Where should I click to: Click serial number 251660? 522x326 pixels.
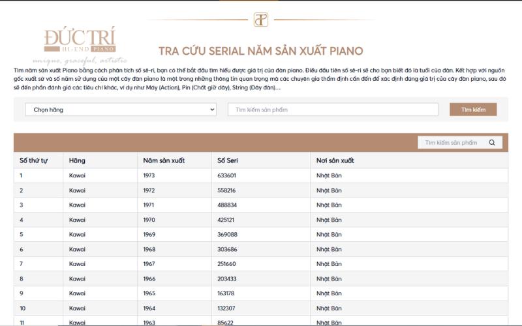(226, 264)
